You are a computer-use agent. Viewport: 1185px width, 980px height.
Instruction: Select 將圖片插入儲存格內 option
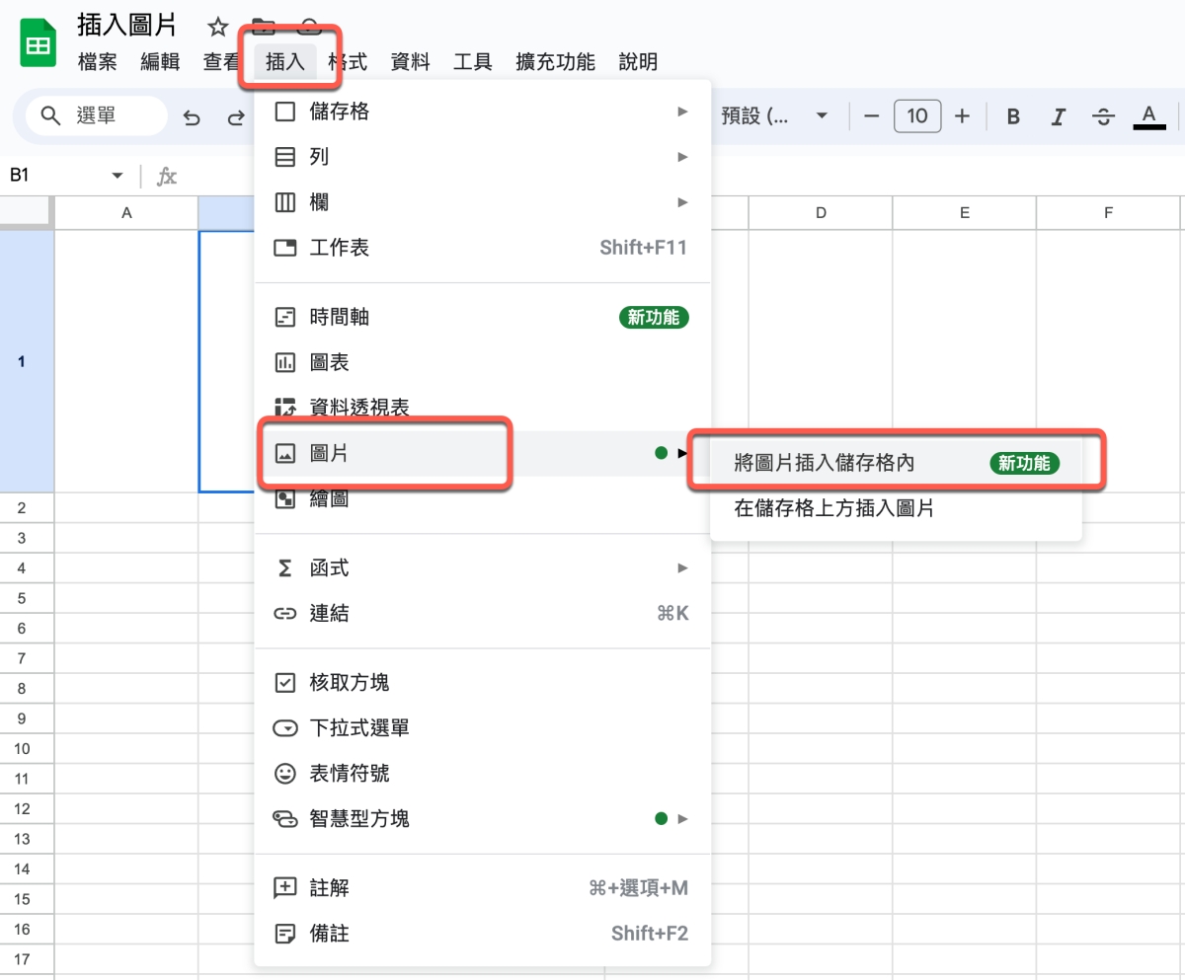click(x=896, y=463)
